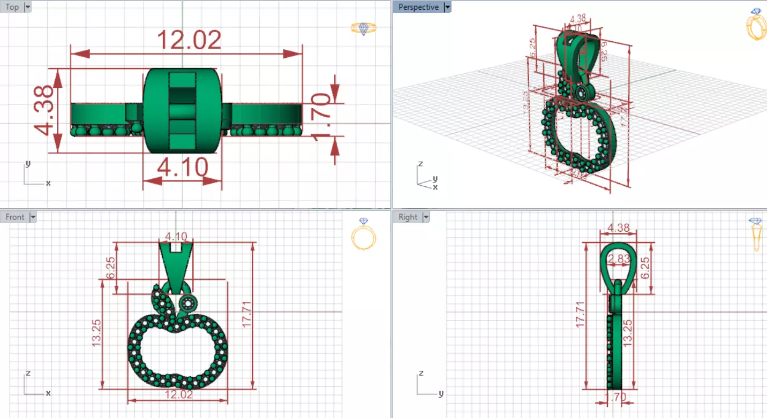Open the Perspective viewport dropdown arrow
This screenshot has height=418, width=767.
click(447, 7)
